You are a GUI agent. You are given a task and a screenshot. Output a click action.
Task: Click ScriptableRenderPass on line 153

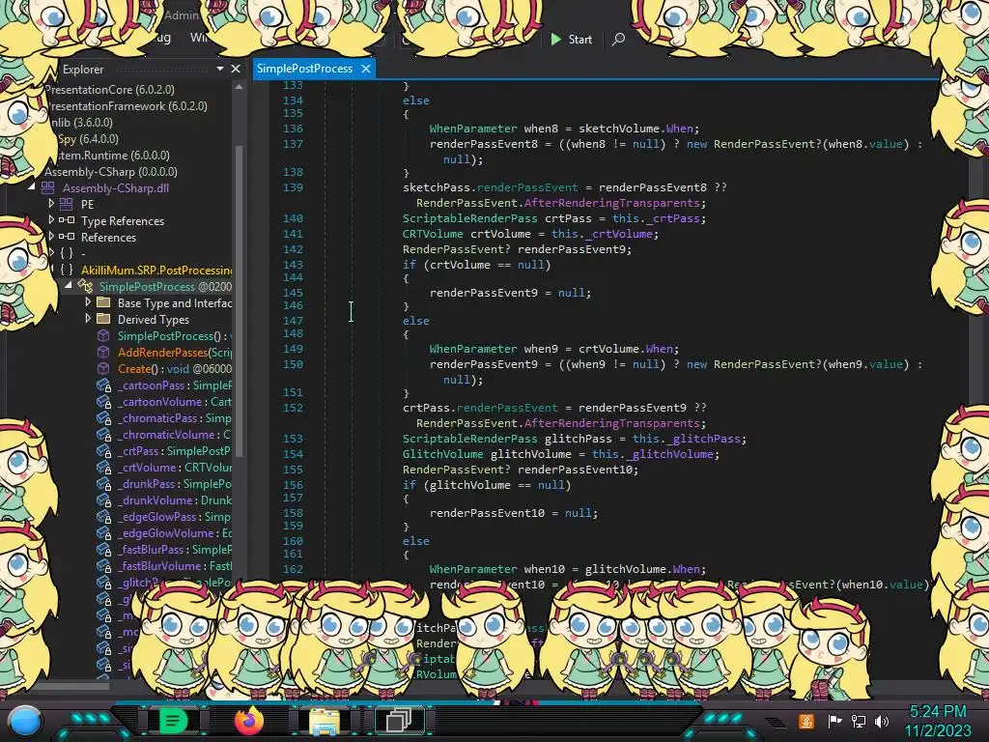pyautogui.click(x=470, y=439)
